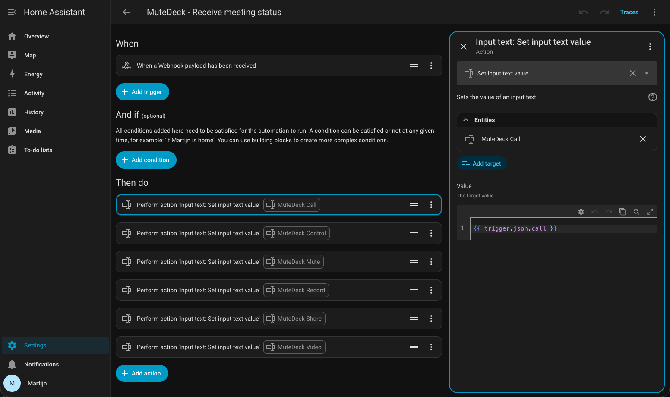Viewport: 670px width, 397px height.
Task: Open Media in the sidebar
Action: pyautogui.click(x=55, y=131)
